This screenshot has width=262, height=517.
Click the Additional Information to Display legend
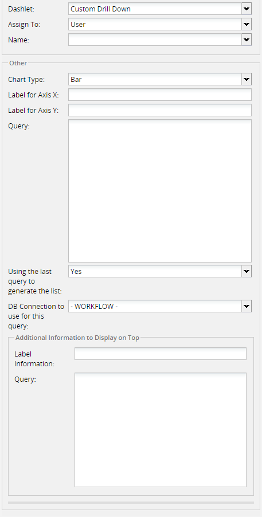(77, 338)
